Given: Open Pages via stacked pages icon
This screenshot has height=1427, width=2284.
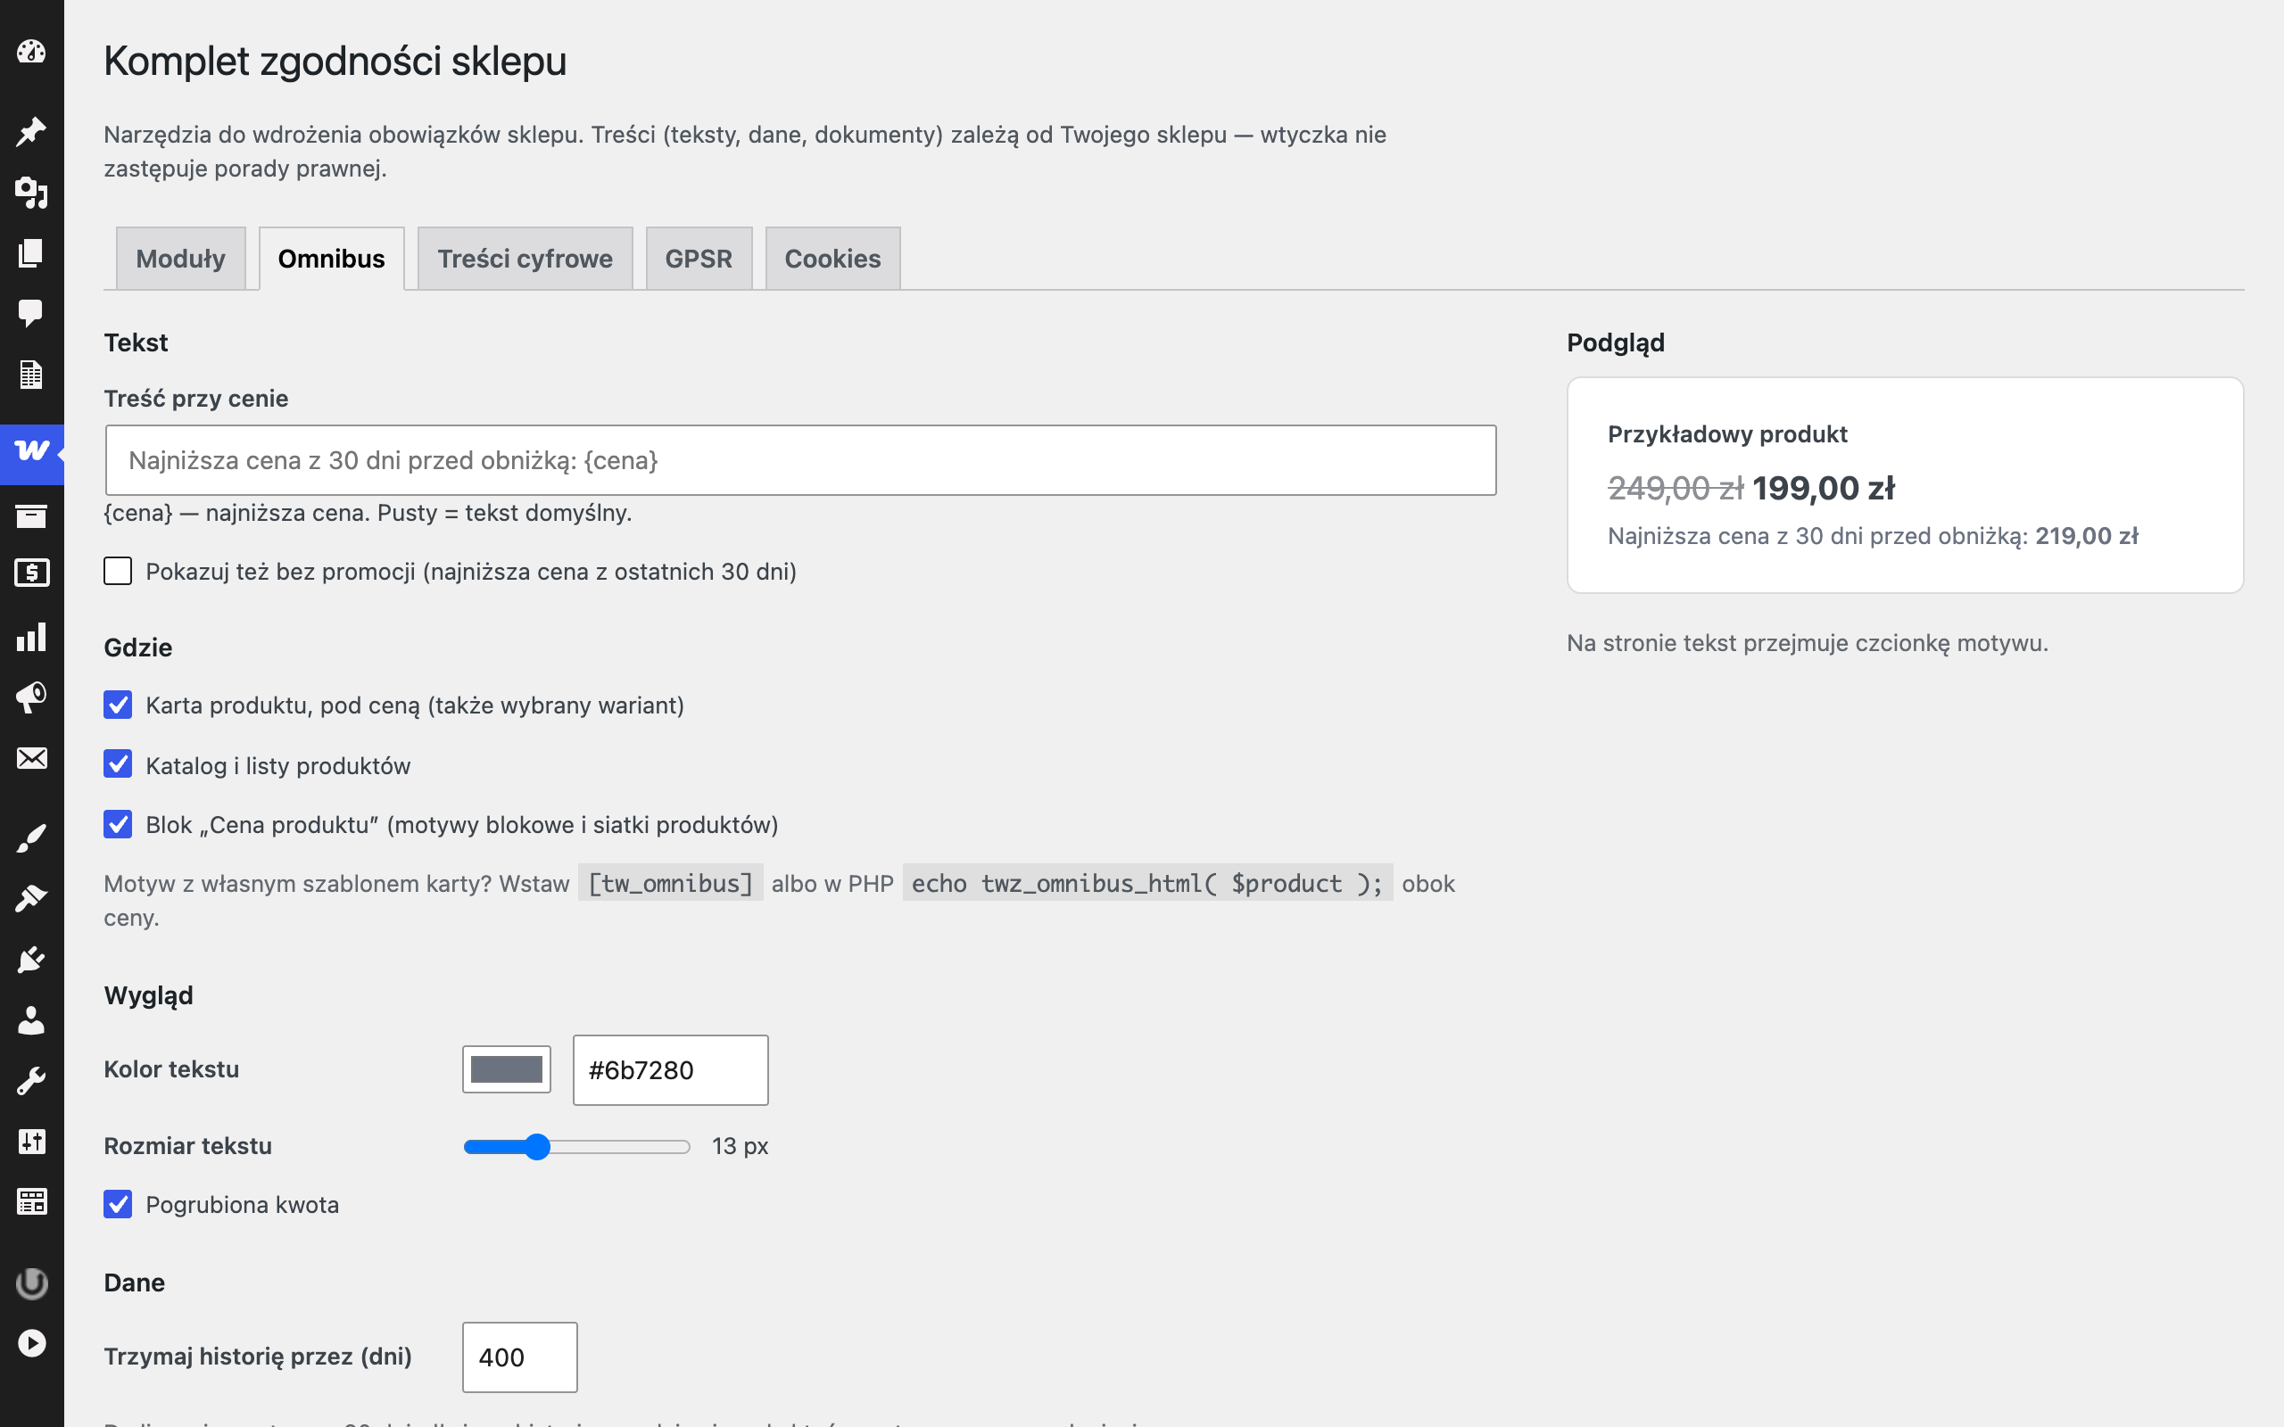Looking at the screenshot, I should coord(31,253).
